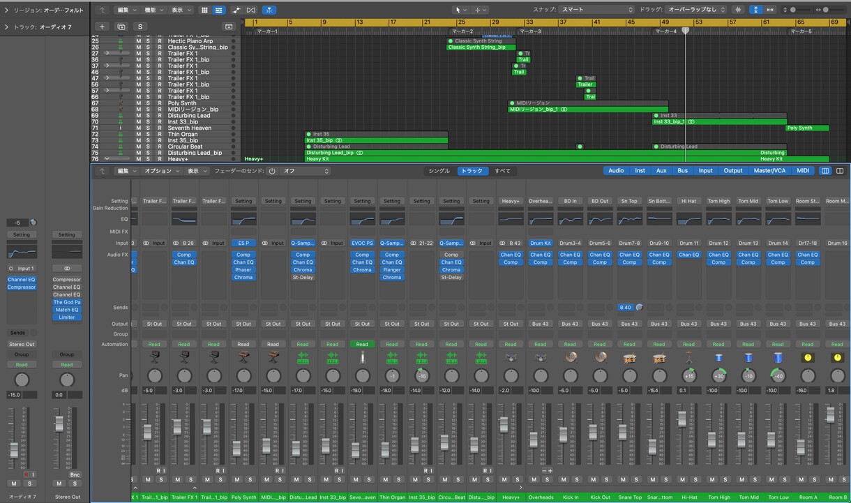Image resolution: width=851 pixels, height=503 pixels.
Task: Click the Hi-Hat channel strip icon
Action: 688,358
